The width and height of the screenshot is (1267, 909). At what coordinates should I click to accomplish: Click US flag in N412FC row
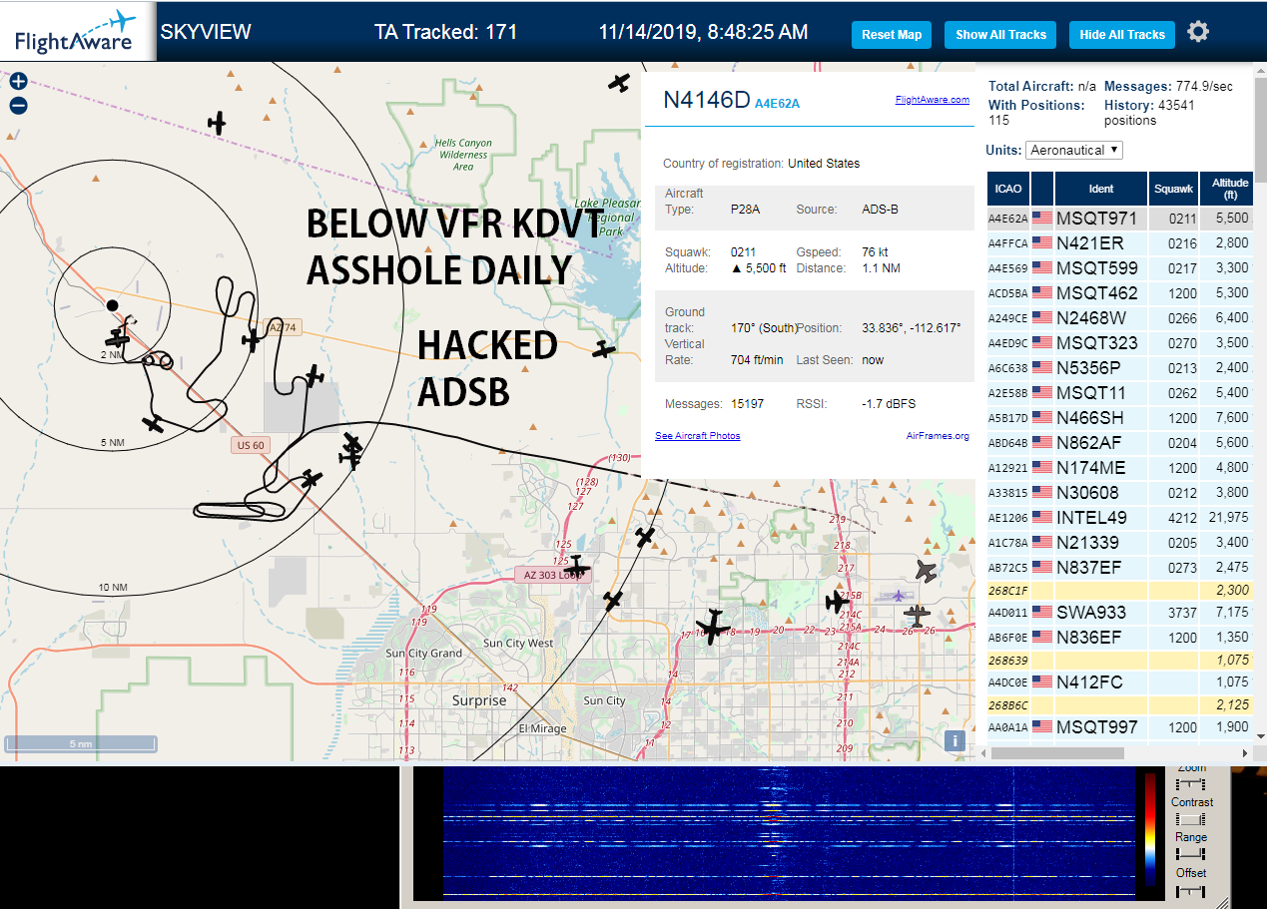[x=1042, y=682]
